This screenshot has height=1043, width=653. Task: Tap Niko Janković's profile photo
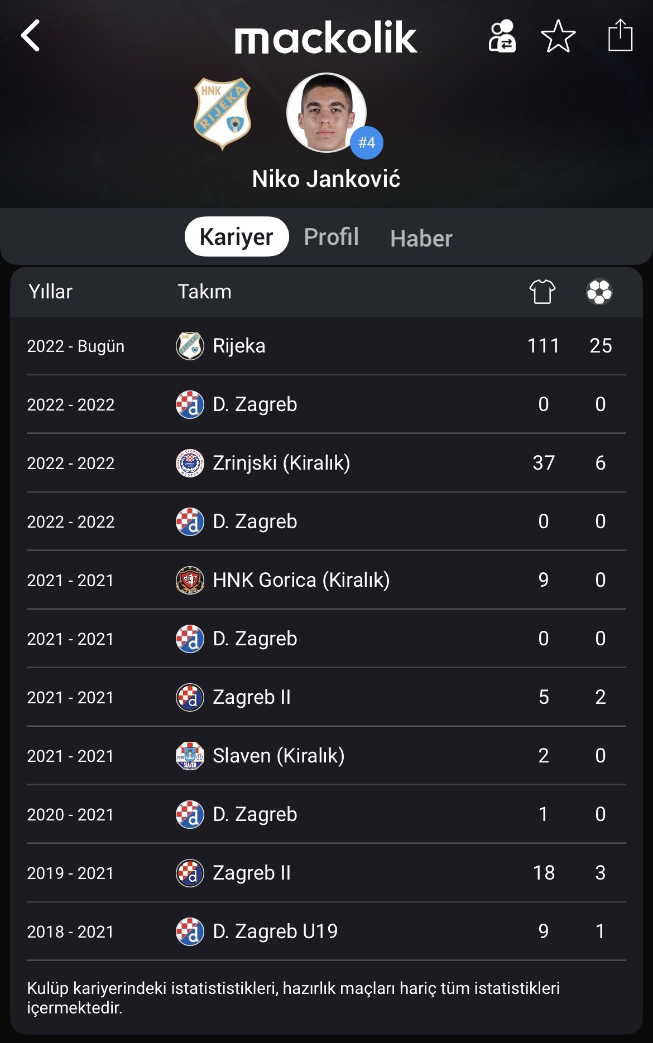[x=326, y=113]
